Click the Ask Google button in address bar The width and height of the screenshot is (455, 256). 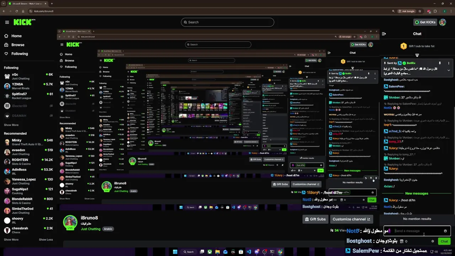click(x=406, y=11)
